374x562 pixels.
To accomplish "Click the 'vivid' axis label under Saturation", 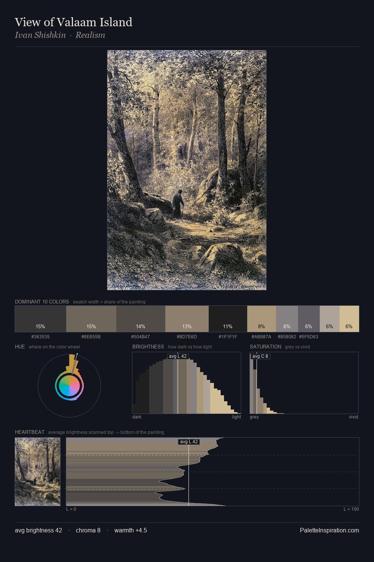I will [x=353, y=417].
